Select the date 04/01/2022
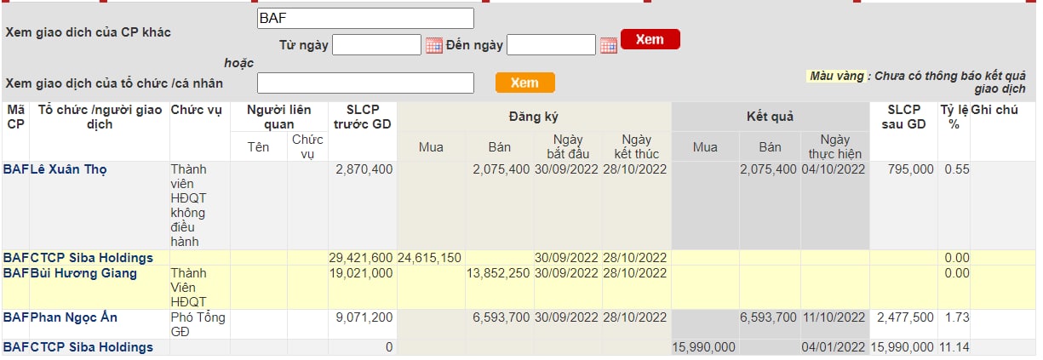The image size is (1043, 360). pos(834,347)
